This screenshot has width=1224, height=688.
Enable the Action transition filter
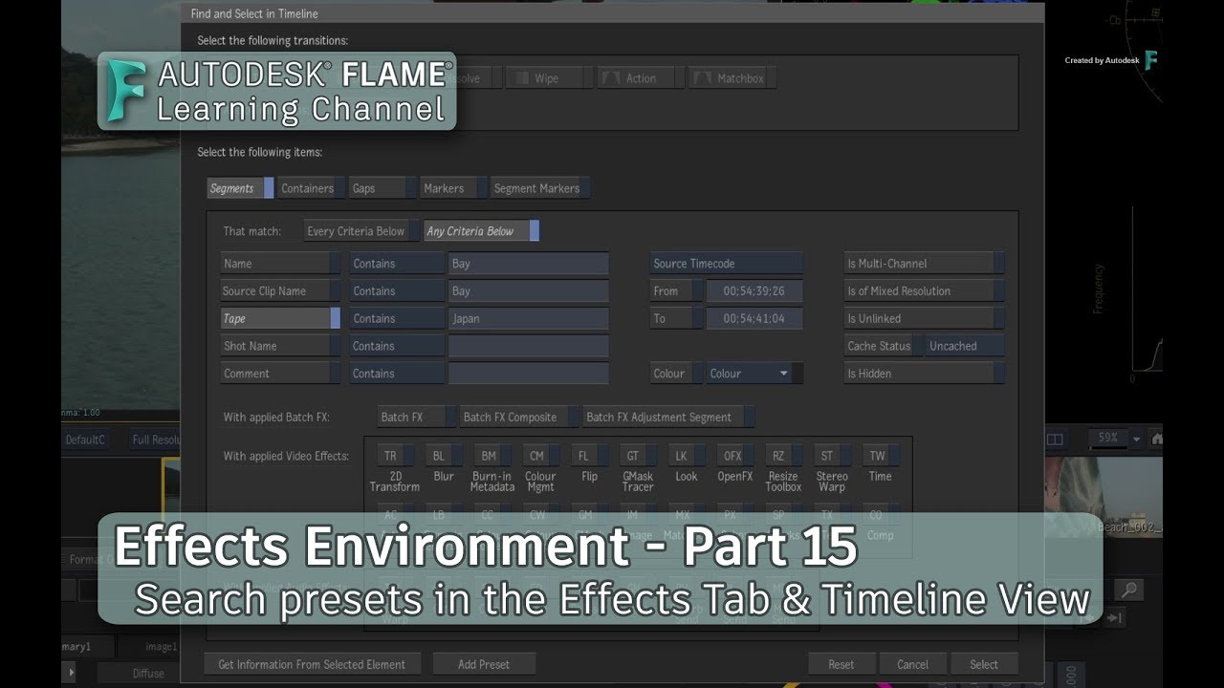(x=640, y=78)
